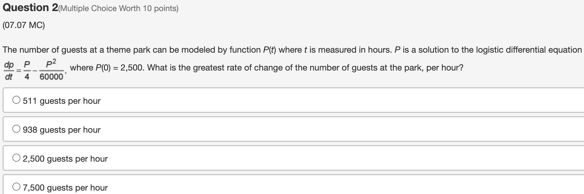Viewport: 584px width, 194px height.
Task: Choose answer option 938 guests per hour
Action: tap(61, 130)
